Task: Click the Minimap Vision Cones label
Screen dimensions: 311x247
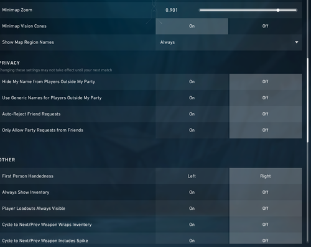Action: pos(24,26)
